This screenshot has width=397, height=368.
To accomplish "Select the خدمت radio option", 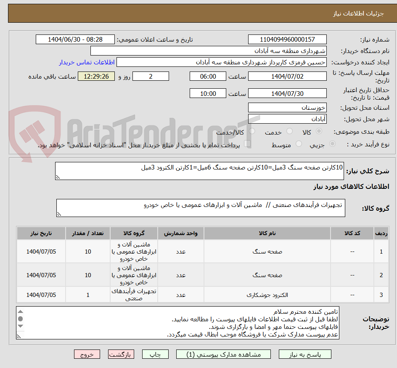I will [x=290, y=131].
